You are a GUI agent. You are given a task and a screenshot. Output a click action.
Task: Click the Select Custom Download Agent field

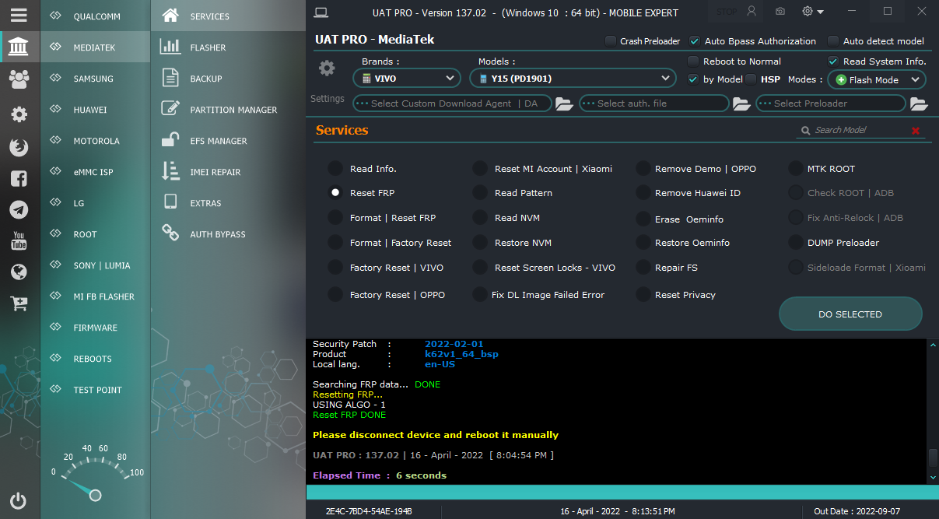(x=452, y=103)
